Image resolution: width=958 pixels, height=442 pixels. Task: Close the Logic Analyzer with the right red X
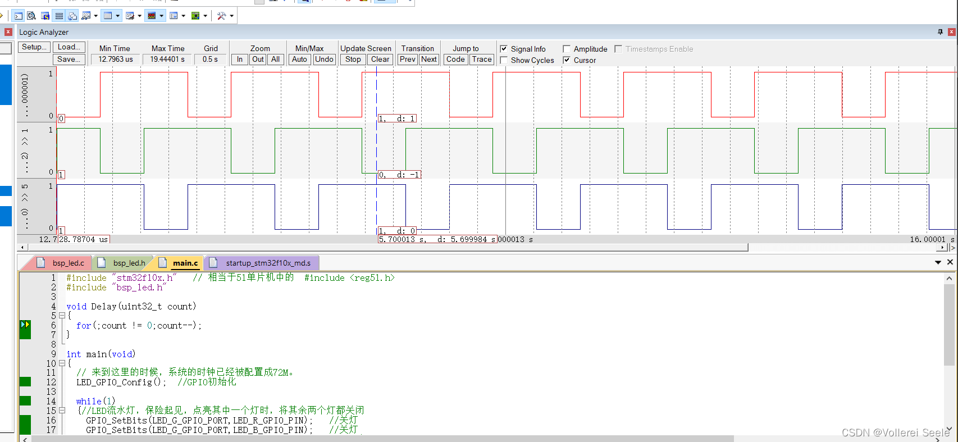(x=952, y=32)
